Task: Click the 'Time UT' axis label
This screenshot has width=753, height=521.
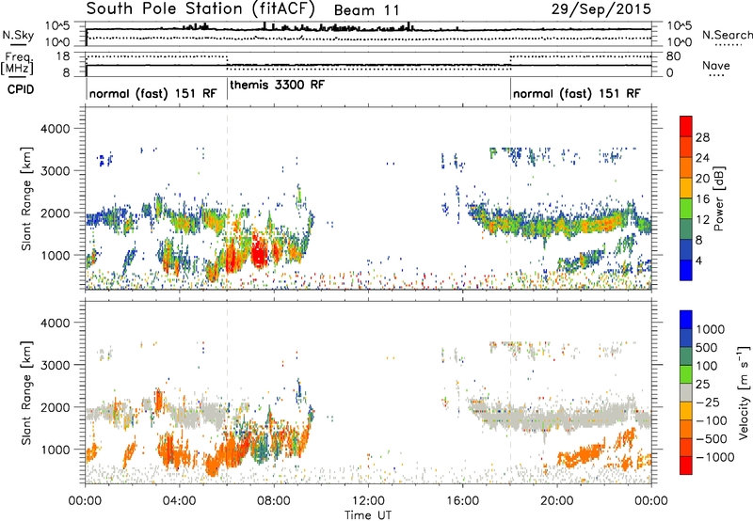Action: 368,514
